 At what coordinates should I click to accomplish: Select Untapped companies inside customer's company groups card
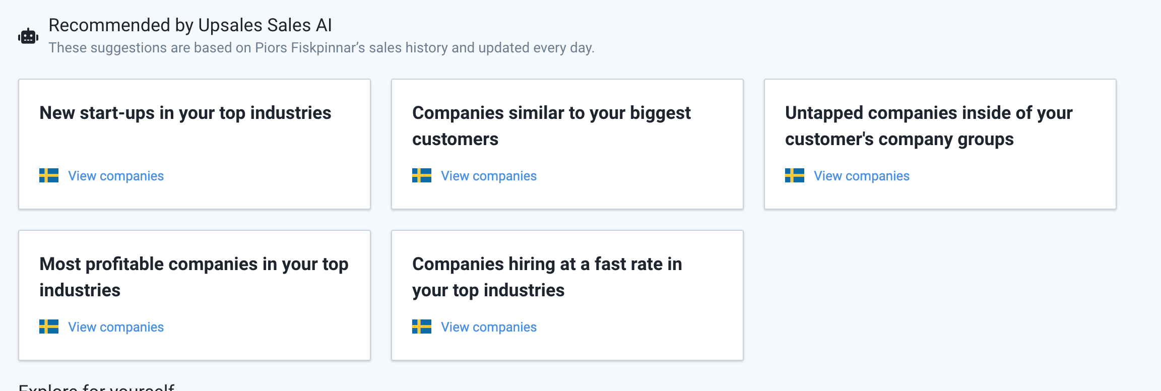940,144
